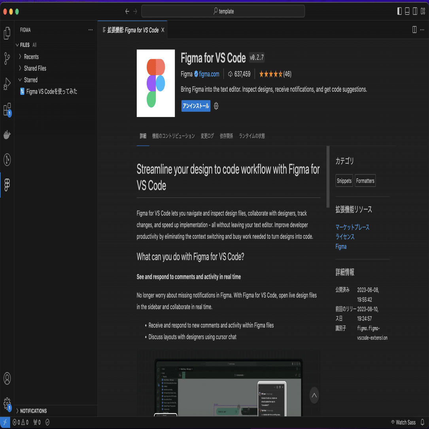
Task: Open the editor more actions menu
Action: point(422,30)
